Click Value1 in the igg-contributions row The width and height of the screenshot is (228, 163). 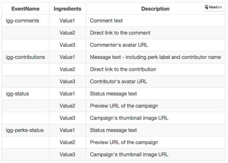[x=67, y=57]
